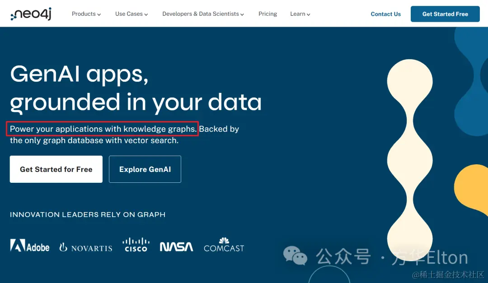The height and width of the screenshot is (283, 488).
Task: Click the Novartis logo
Action: click(x=85, y=247)
